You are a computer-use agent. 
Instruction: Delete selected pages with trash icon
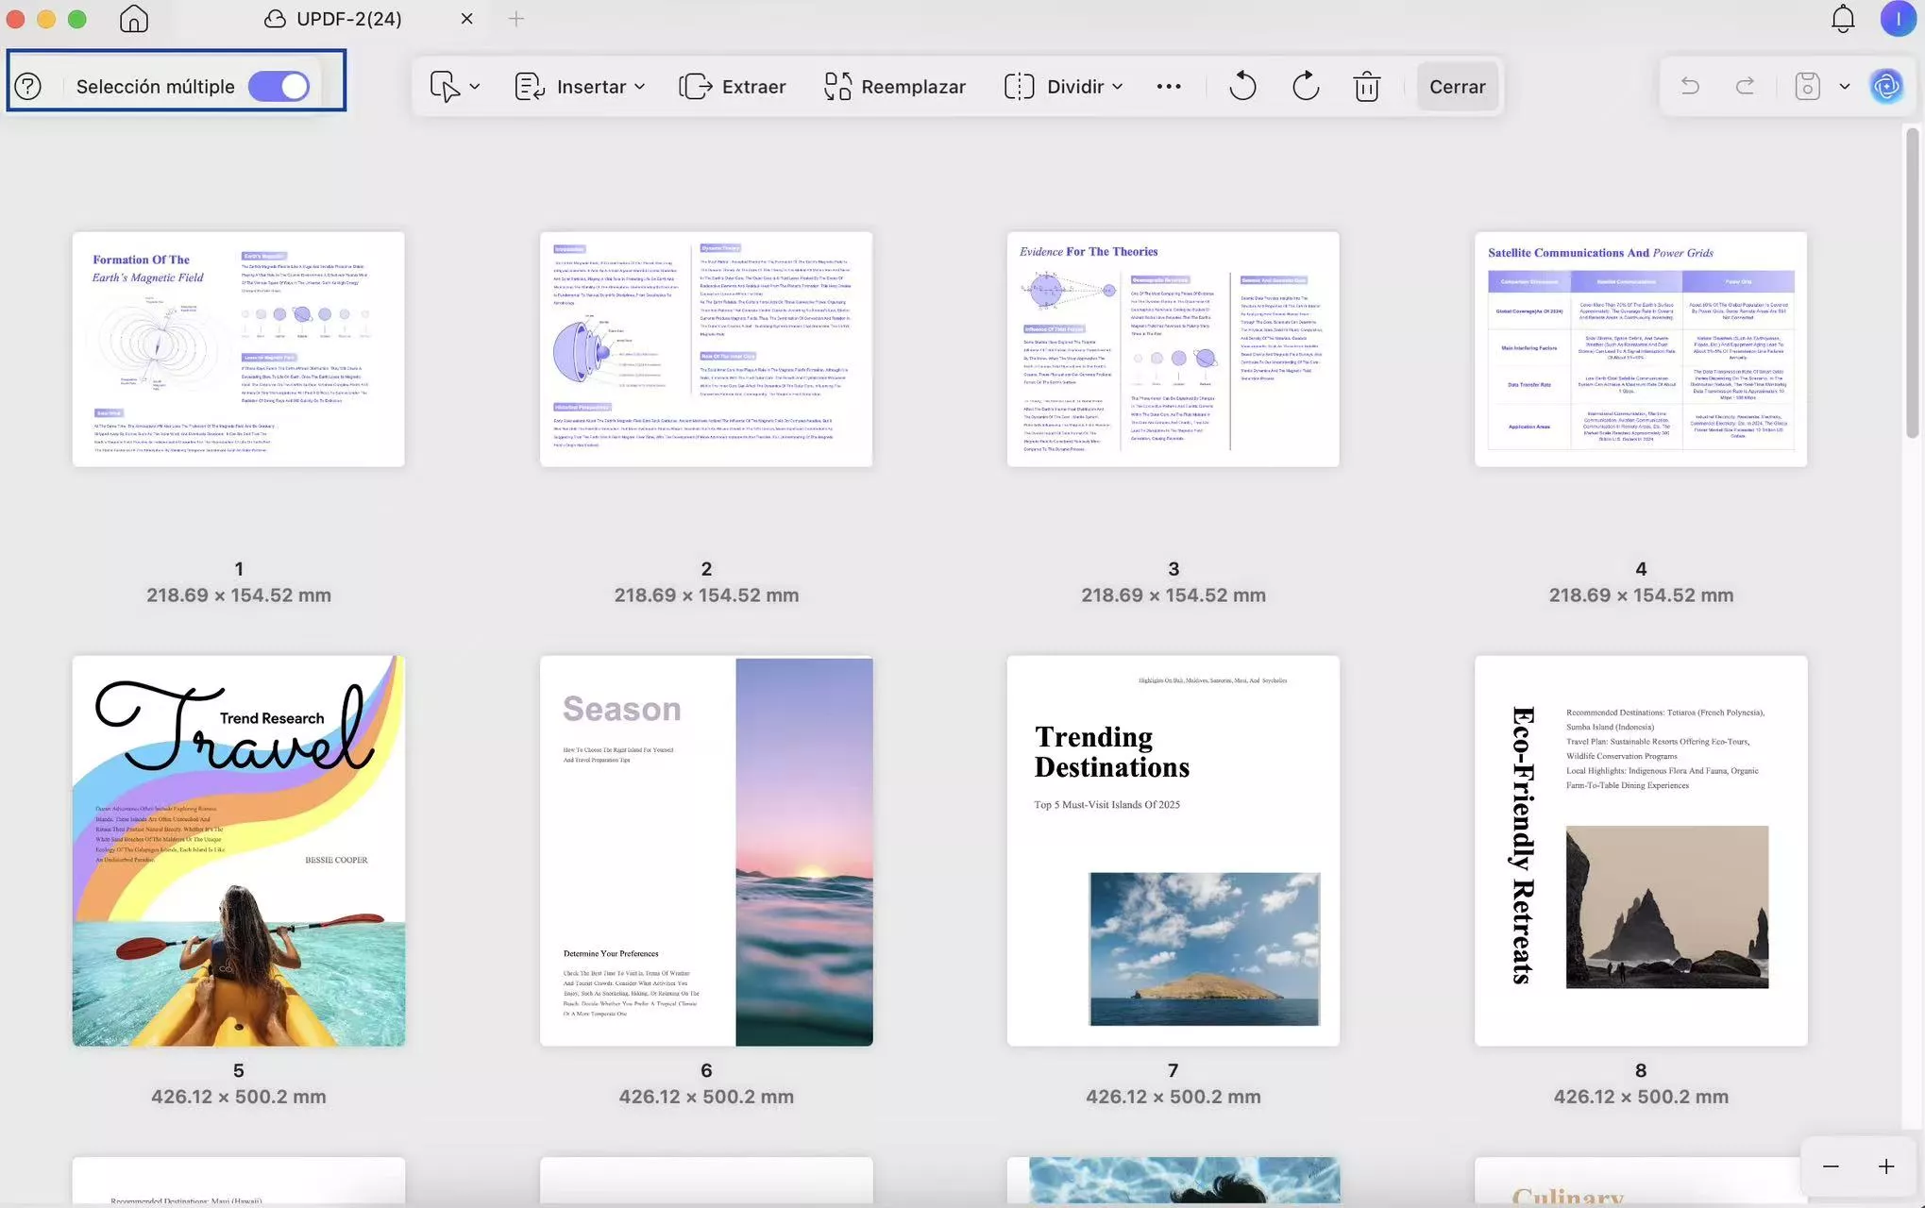tap(1366, 87)
